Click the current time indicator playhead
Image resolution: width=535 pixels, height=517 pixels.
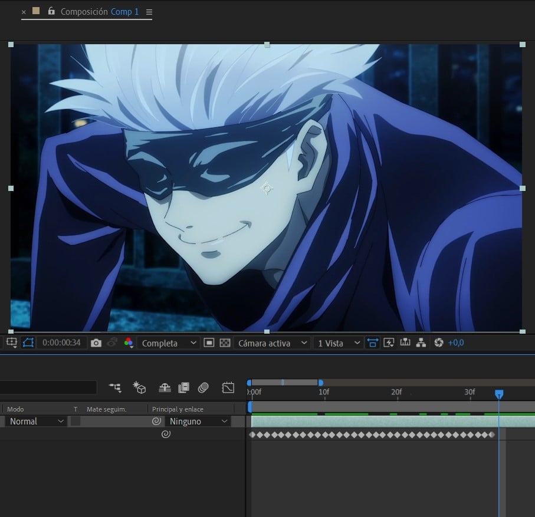coord(499,394)
